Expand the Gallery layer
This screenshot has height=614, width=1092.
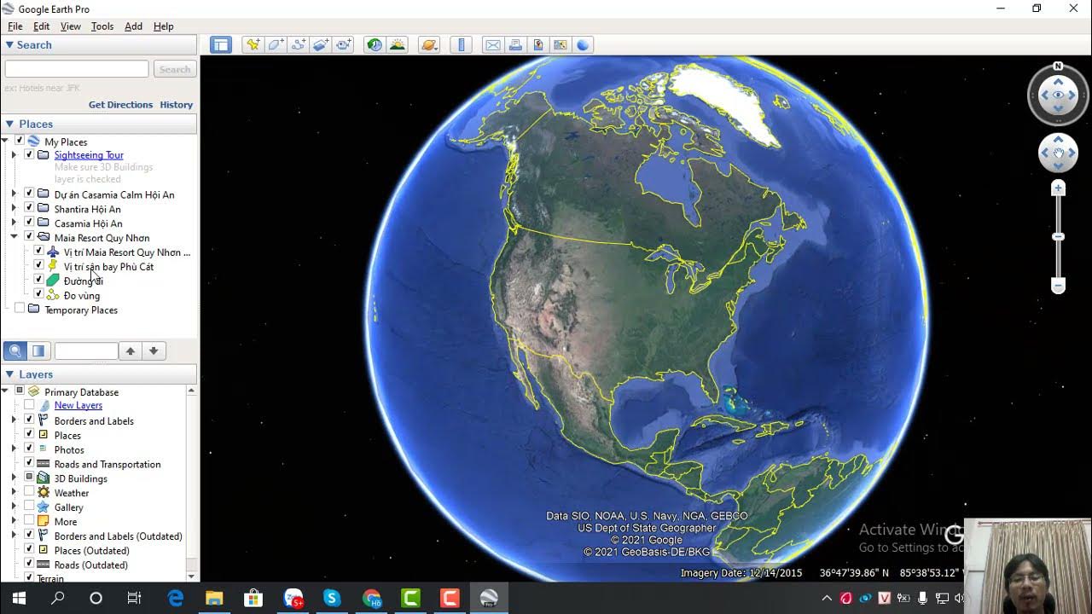[14, 507]
